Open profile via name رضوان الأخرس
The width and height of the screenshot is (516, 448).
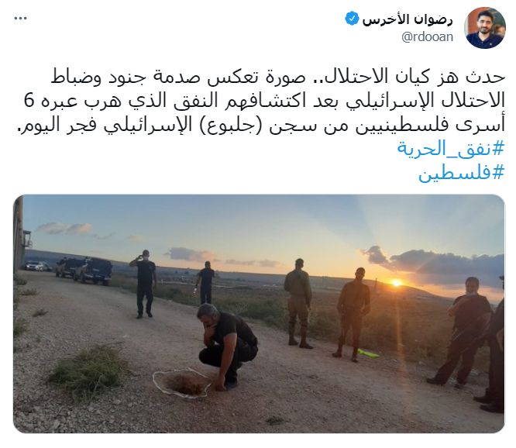[408, 19]
